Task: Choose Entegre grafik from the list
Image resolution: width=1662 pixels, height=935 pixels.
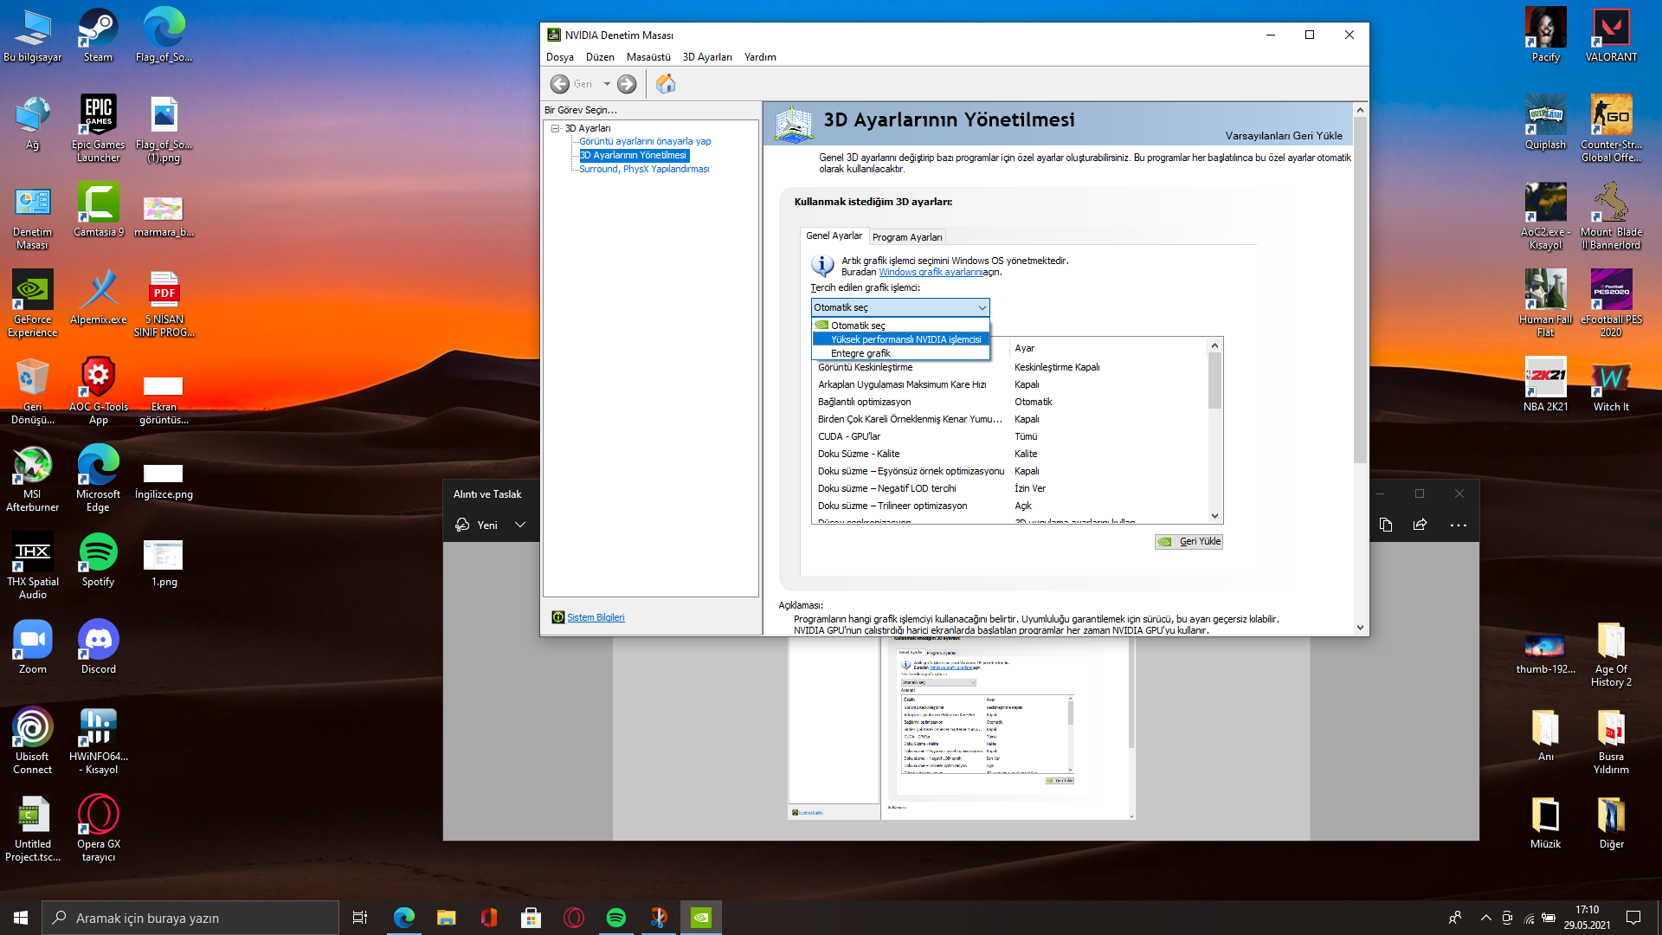Action: [x=860, y=353]
